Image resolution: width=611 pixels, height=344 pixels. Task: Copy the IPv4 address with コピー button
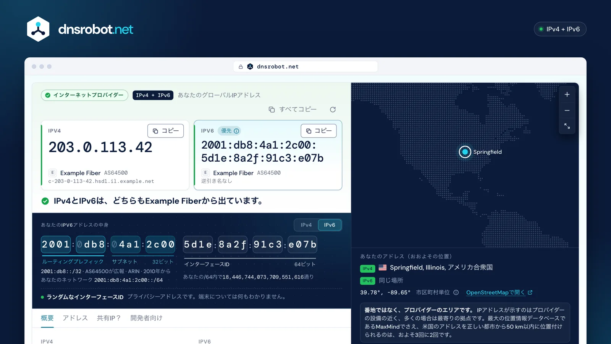(x=166, y=131)
